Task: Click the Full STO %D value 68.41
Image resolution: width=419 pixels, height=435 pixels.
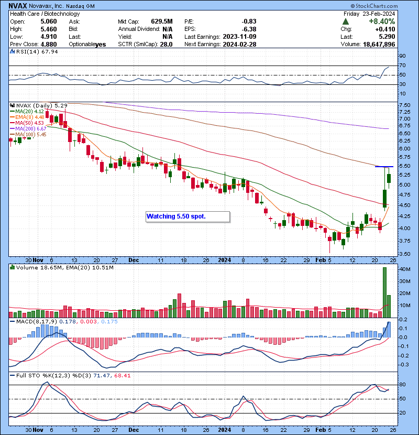Action: (122, 376)
